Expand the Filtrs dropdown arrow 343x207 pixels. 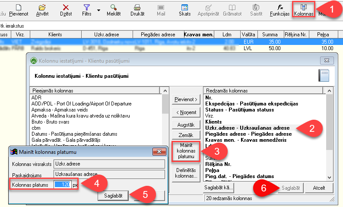click(x=98, y=10)
